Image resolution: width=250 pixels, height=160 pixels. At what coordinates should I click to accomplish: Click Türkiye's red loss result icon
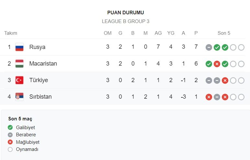tap(225, 80)
